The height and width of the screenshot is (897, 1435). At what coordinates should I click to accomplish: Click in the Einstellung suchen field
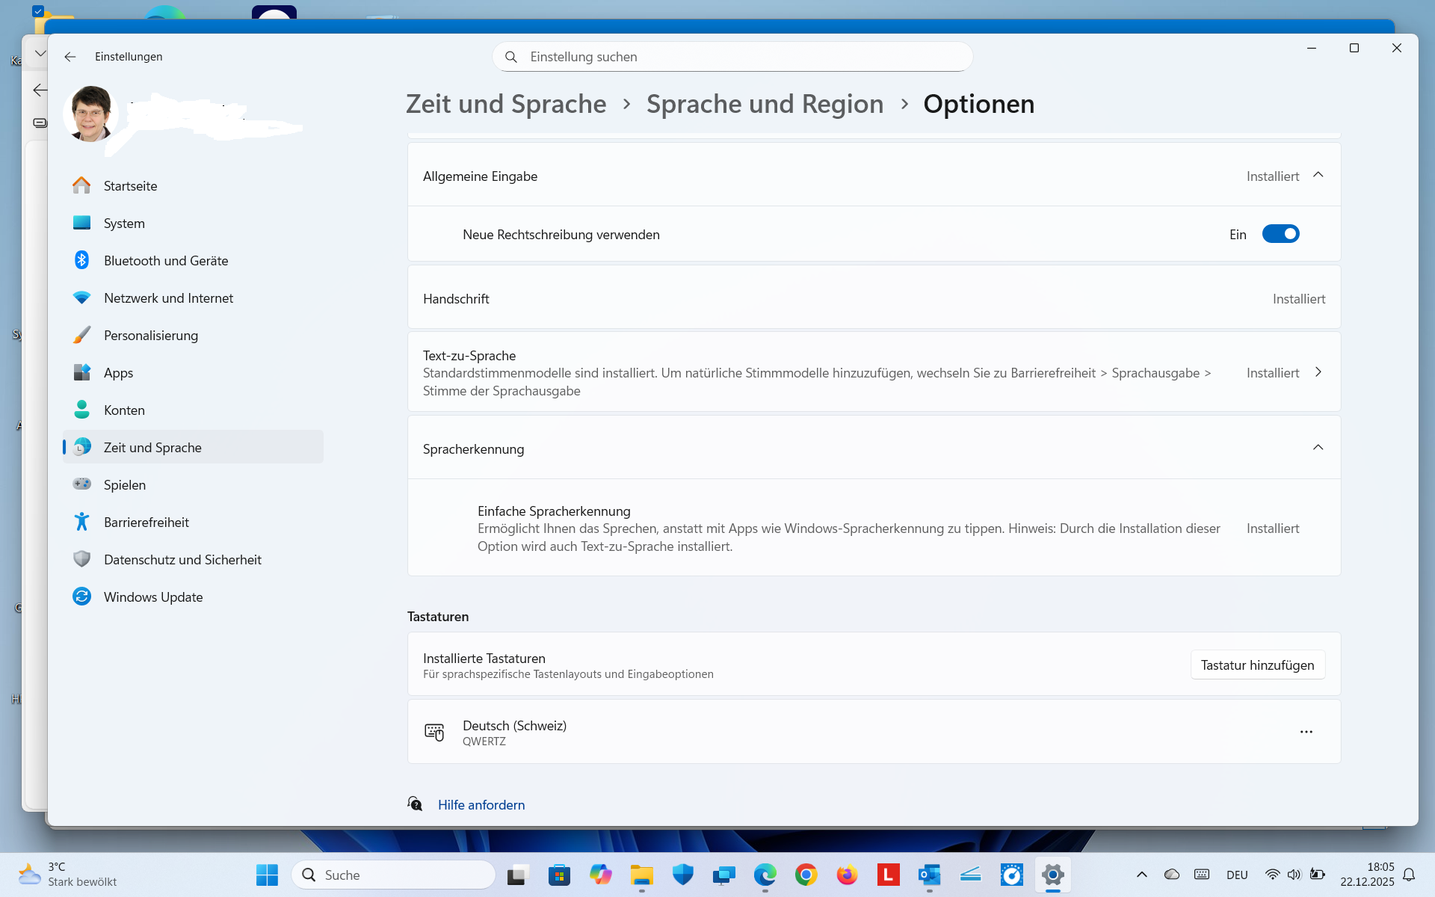point(732,57)
